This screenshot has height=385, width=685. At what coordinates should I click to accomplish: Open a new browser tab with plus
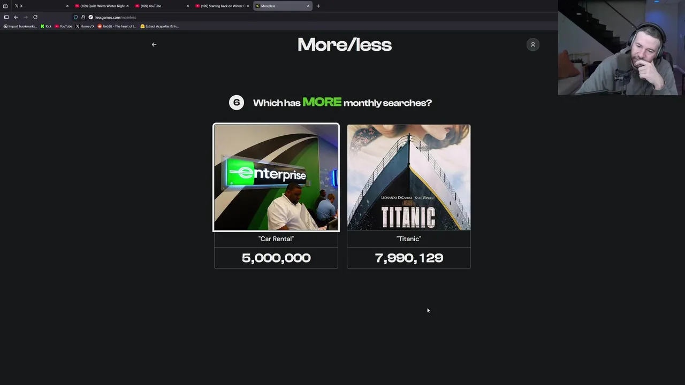(x=318, y=6)
